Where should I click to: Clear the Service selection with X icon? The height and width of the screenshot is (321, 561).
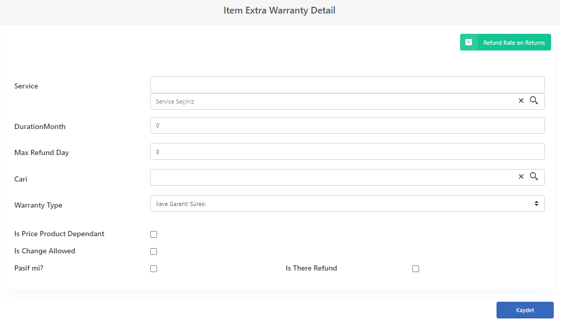tap(521, 100)
